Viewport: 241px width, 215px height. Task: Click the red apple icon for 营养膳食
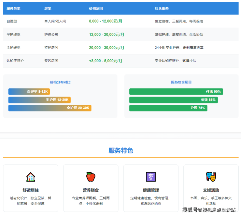[x=91, y=177]
